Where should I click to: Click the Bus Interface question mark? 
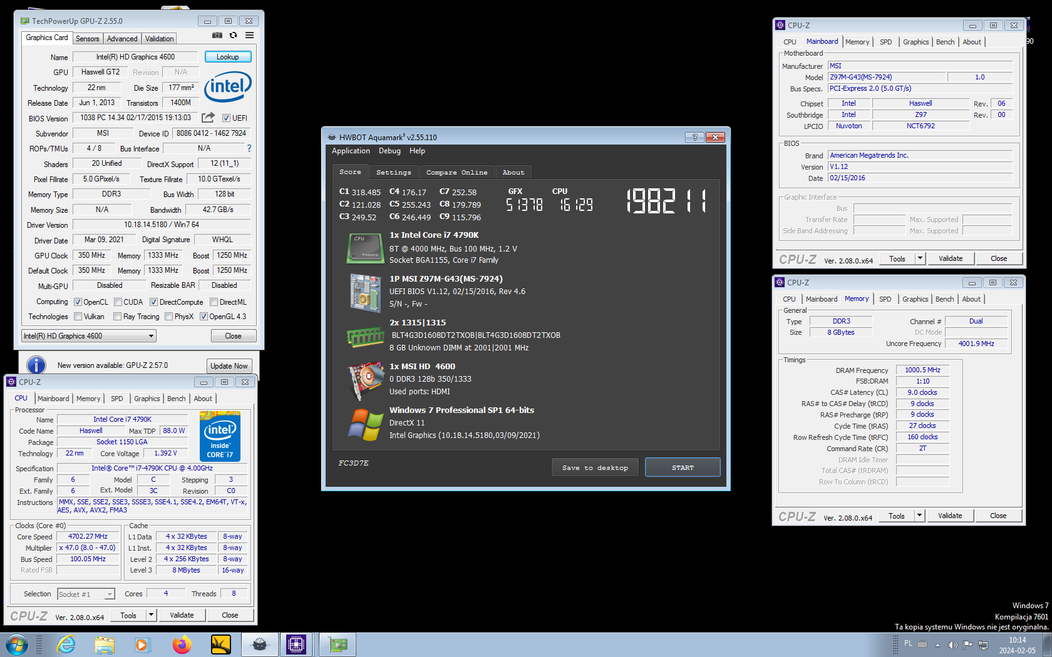pos(249,148)
